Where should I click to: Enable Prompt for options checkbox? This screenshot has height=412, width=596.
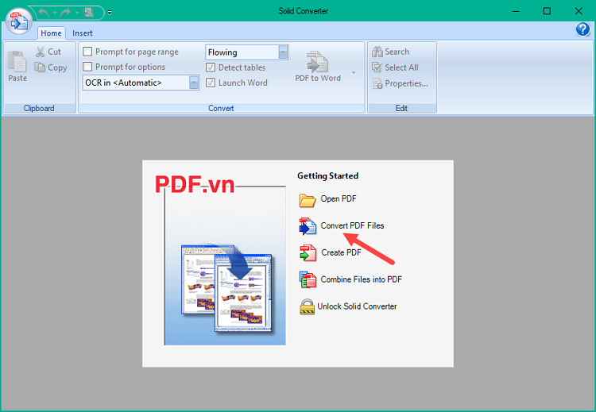(x=87, y=67)
